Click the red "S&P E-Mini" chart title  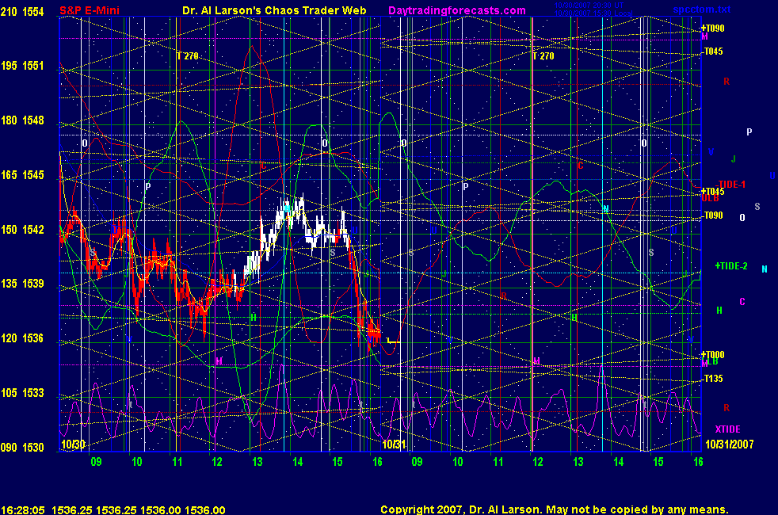point(90,10)
